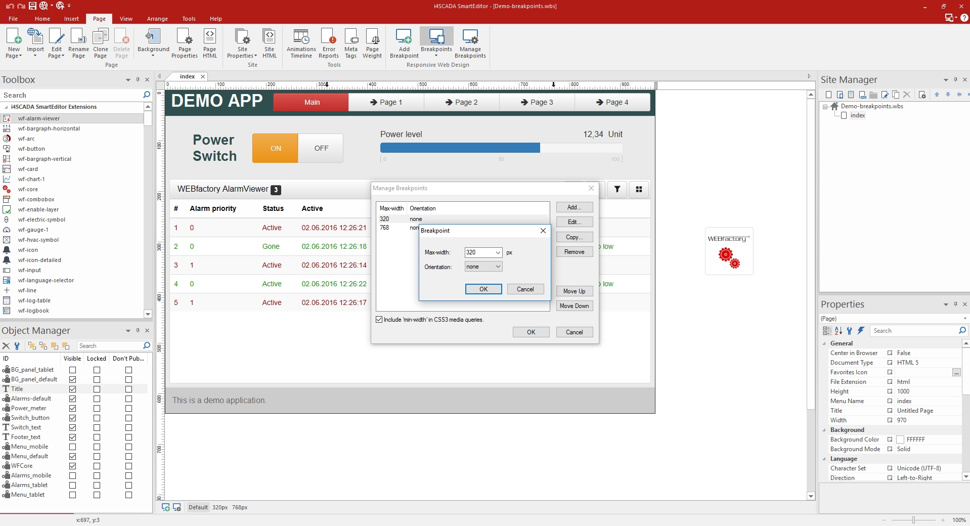This screenshot has width=970, height=526.
Task: Click the Breakpoints ribbon icon
Action: pos(436,43)
